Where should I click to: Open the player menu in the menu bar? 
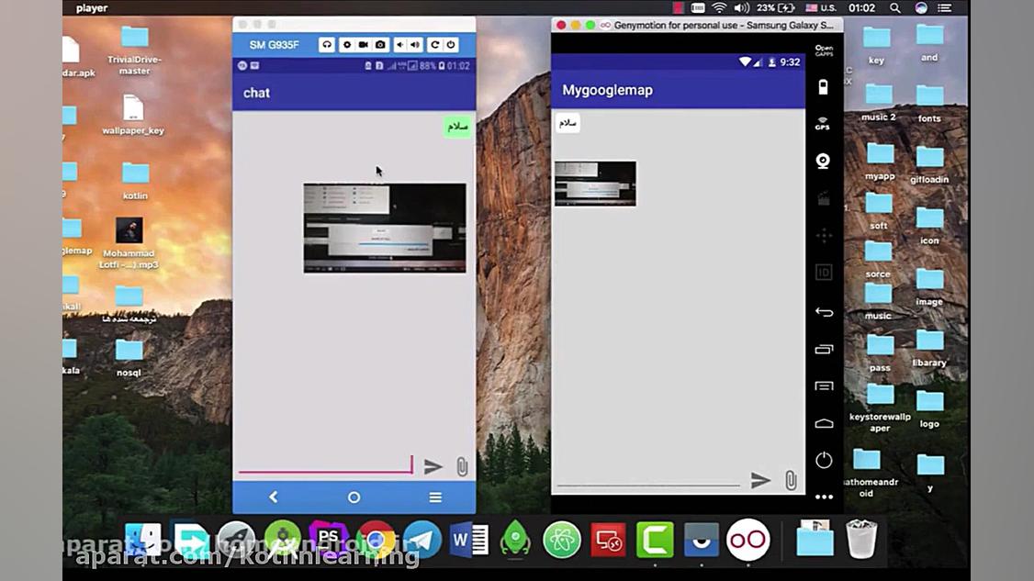point(92,8)
